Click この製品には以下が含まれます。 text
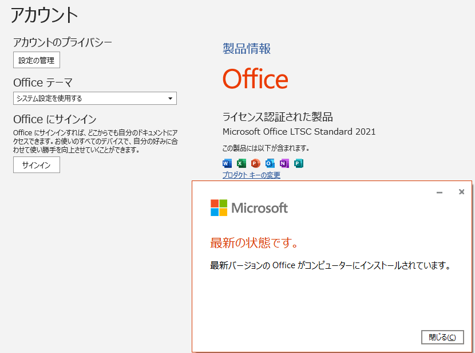The width and height of the screenshot is (475, 353). pos(266,148)
